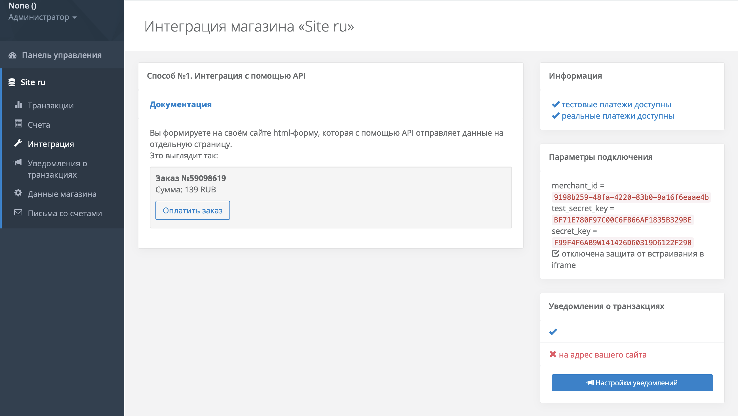The image size is (738, 416).
Task: Click реальные платежи доступны link
Action: pyautogui.click(x=618, y=116)
